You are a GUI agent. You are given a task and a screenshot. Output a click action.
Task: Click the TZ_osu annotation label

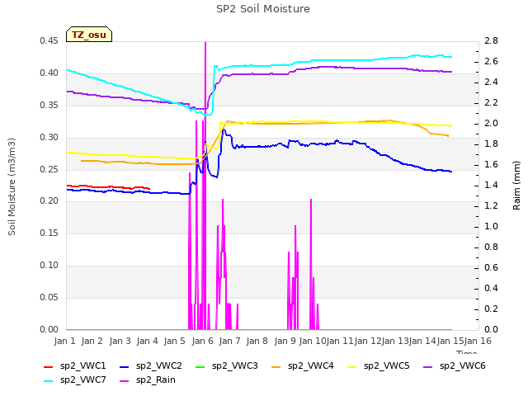[x=89, y=35]
